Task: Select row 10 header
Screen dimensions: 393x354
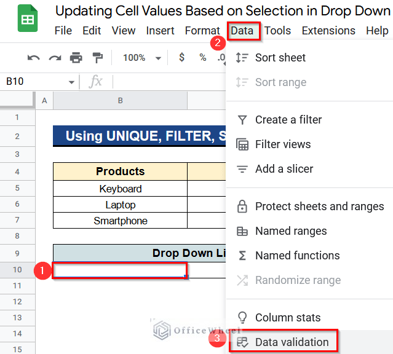Action: (17, 270)
